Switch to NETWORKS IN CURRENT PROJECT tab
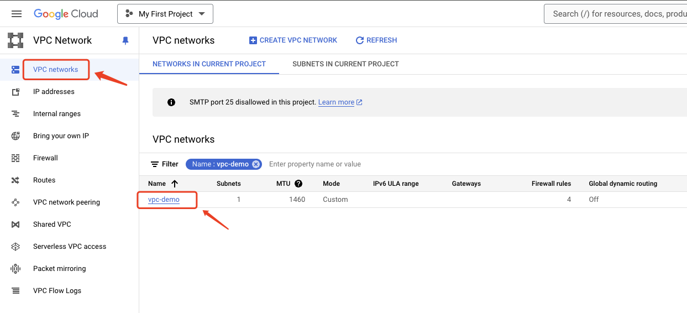 pyautogui.click(x=209, y=64)
